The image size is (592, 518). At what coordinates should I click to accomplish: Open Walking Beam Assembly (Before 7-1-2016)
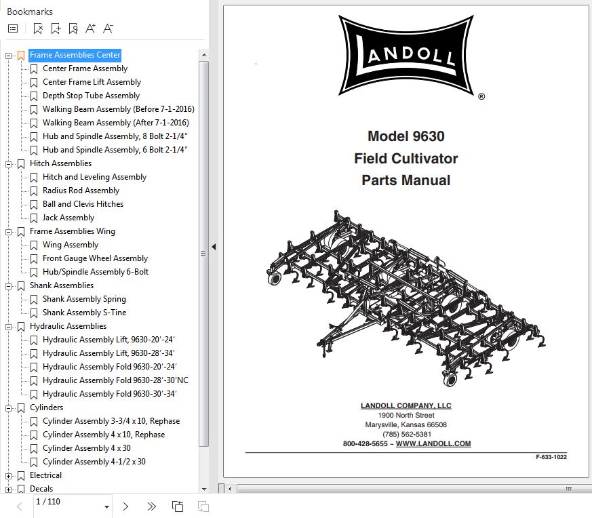[x=119, y=109]
